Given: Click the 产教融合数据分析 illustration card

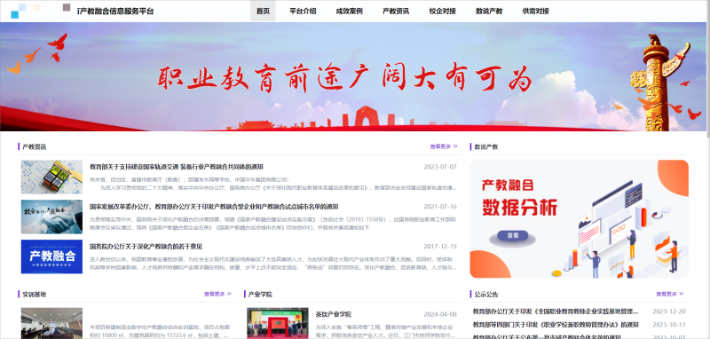Looking at the screenshot, I should 580,218.
